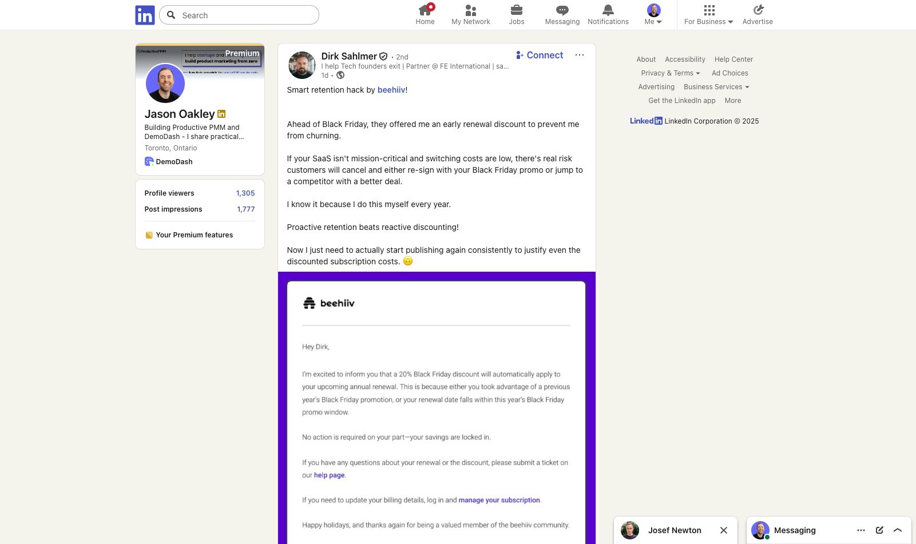Expand Business Services dropdown
916x544 pixels.
[716, 87]
